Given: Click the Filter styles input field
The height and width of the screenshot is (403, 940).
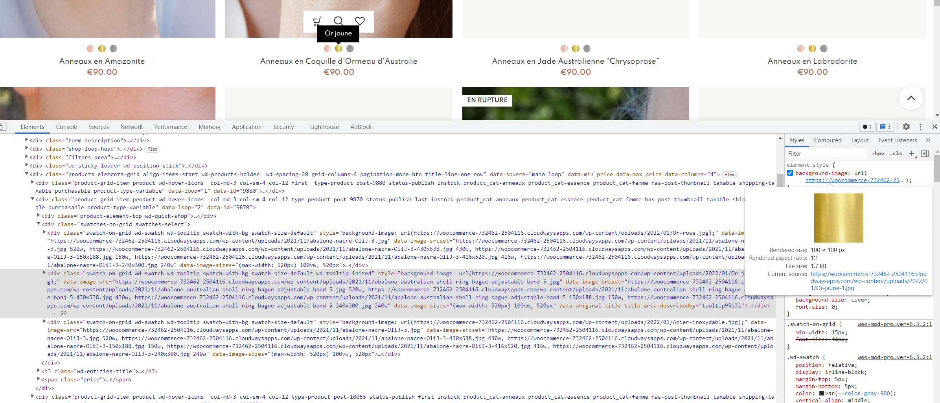Looking at the screenshot, I should [826, 153].
